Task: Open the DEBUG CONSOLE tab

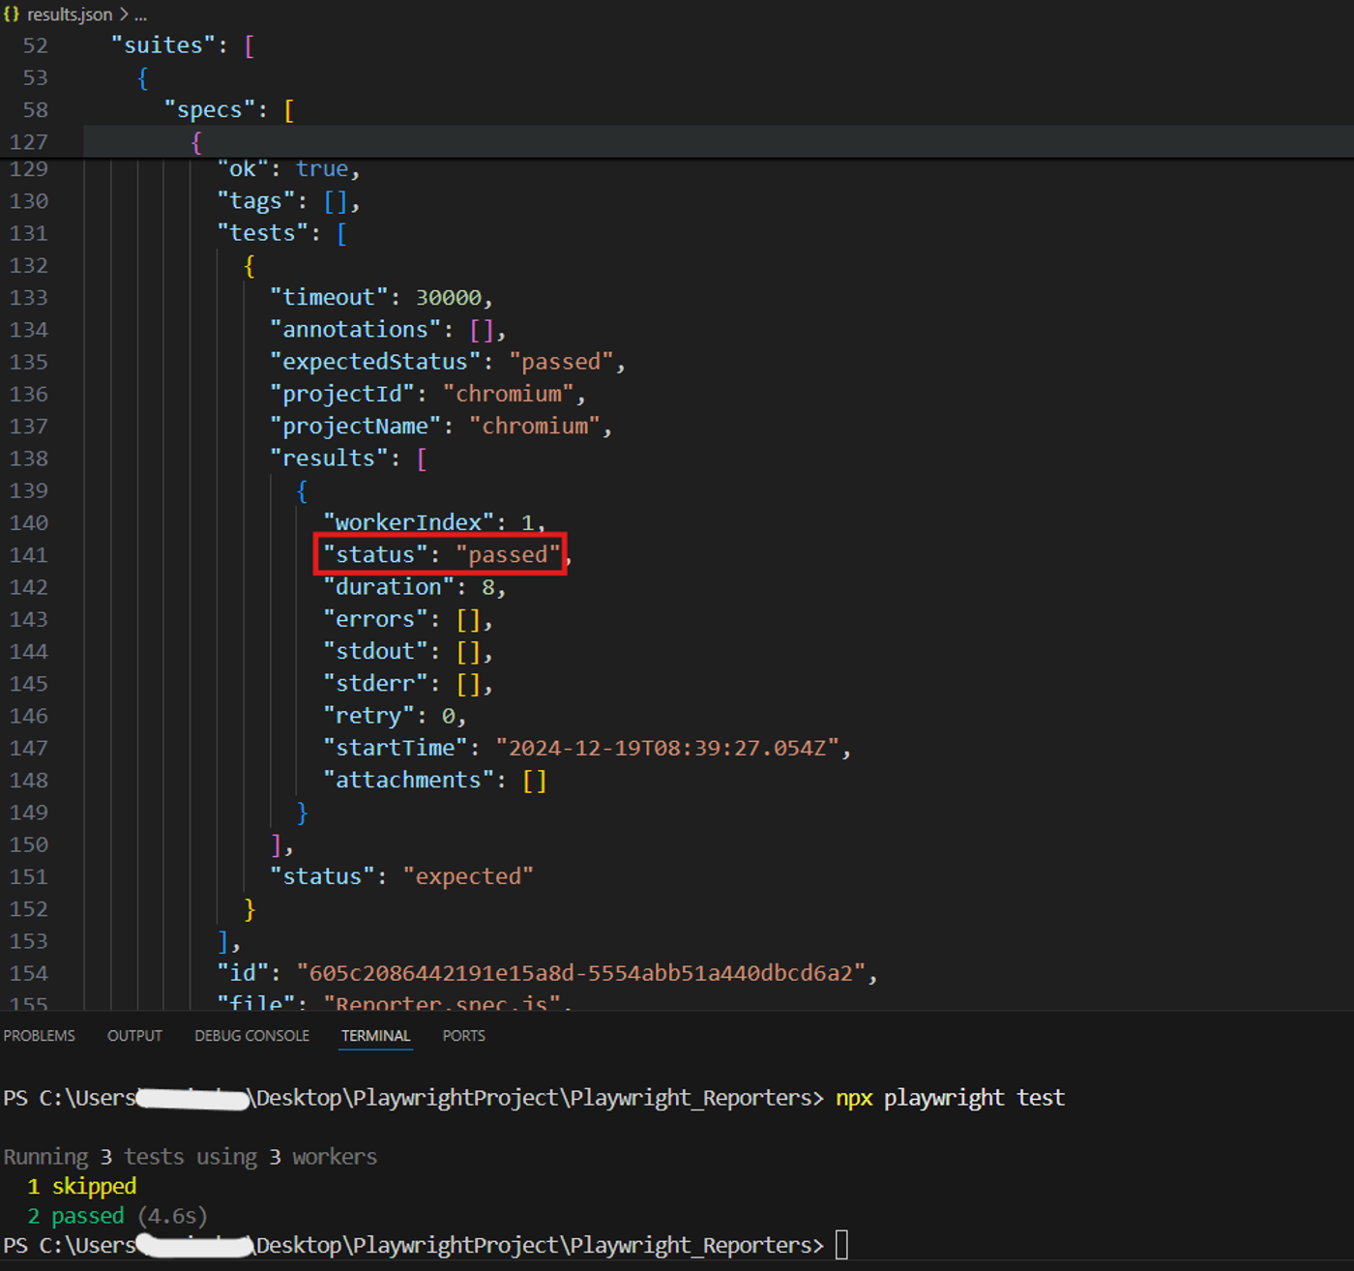Action: (251, 1036)
